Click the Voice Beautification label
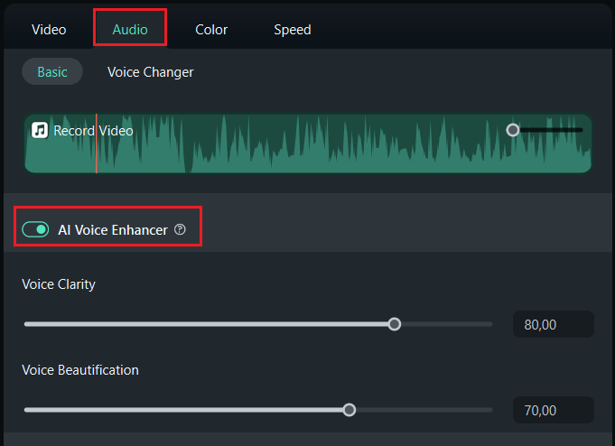615x446 pixels. [x=80, y=370]
